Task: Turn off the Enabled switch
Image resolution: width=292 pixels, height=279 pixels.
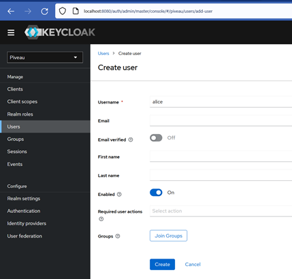Action: point(156,193)
